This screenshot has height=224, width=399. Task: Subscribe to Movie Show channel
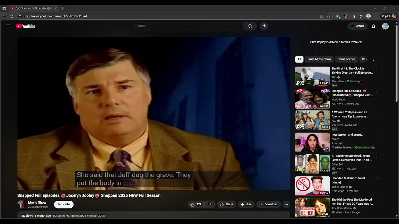click(x=64, y=204)
